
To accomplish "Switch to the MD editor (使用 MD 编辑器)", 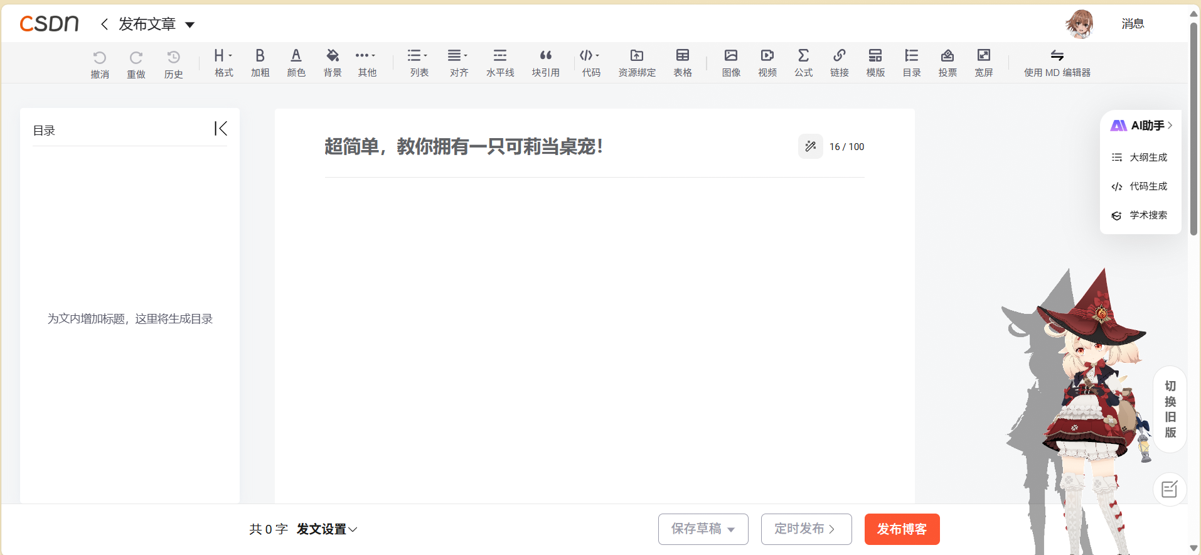I will (1057, 63).
